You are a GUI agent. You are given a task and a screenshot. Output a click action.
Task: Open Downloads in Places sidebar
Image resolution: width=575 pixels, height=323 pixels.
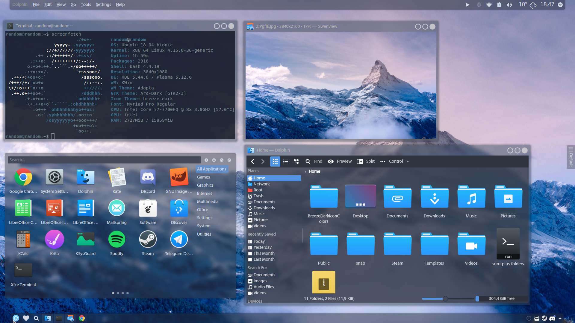[264, 208]
